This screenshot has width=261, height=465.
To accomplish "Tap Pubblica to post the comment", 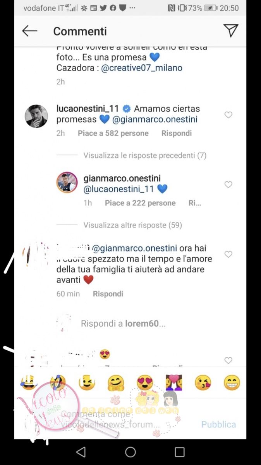I will [218, 424].
